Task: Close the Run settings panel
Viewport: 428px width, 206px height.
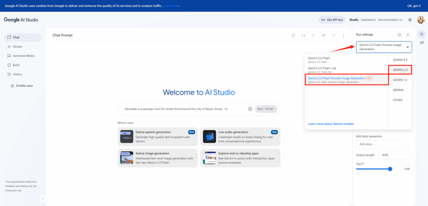Action: point(408,35)
